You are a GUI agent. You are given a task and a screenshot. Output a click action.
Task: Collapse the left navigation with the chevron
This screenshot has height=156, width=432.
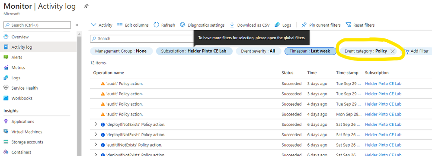point(77,25)
